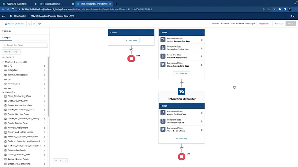Click the browser address bar
This screenshot has height=167, width=298.
[141, 9]
